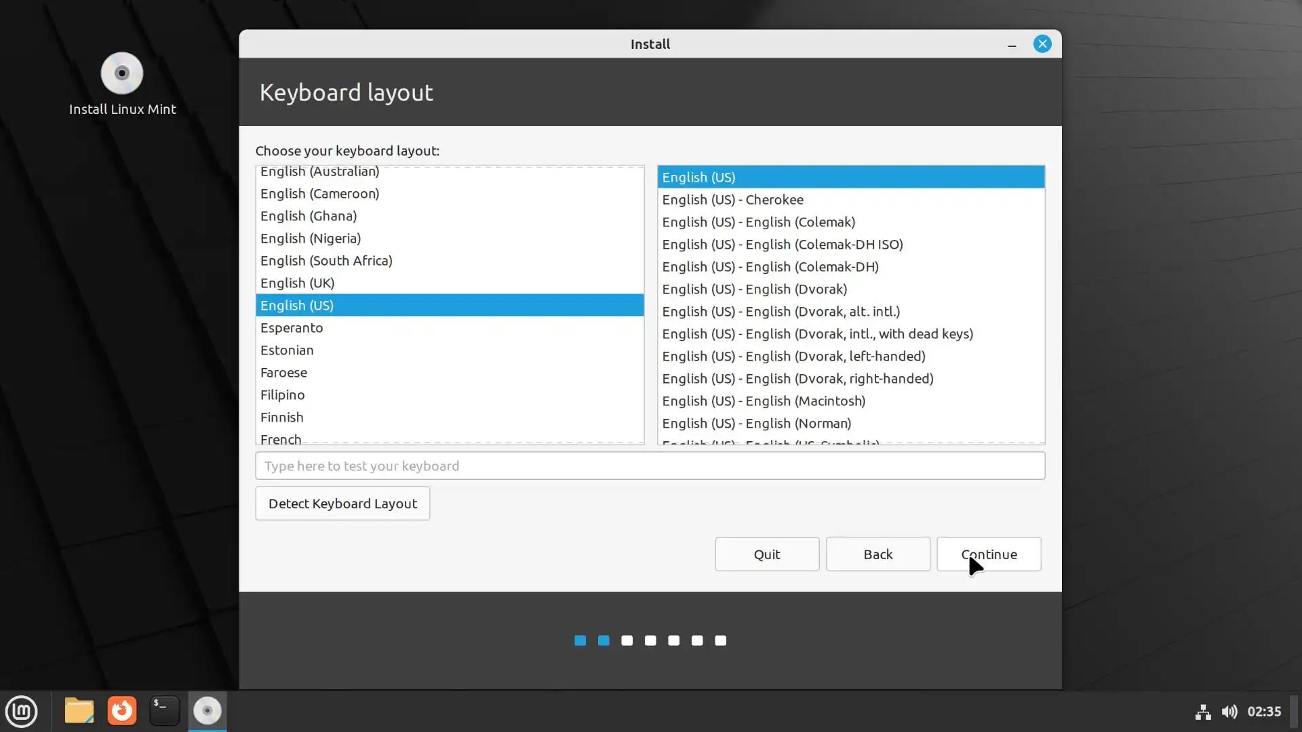
Task: Choose English (Dvorak) variant
Action: pos(754,289)
